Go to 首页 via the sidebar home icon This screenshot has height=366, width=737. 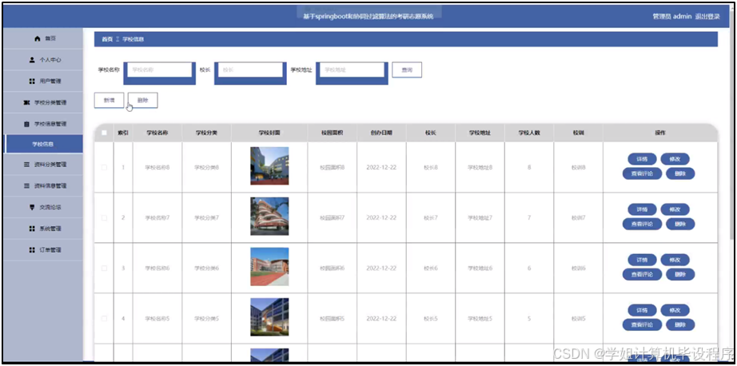pyautogui.click(x=43, y=38)
